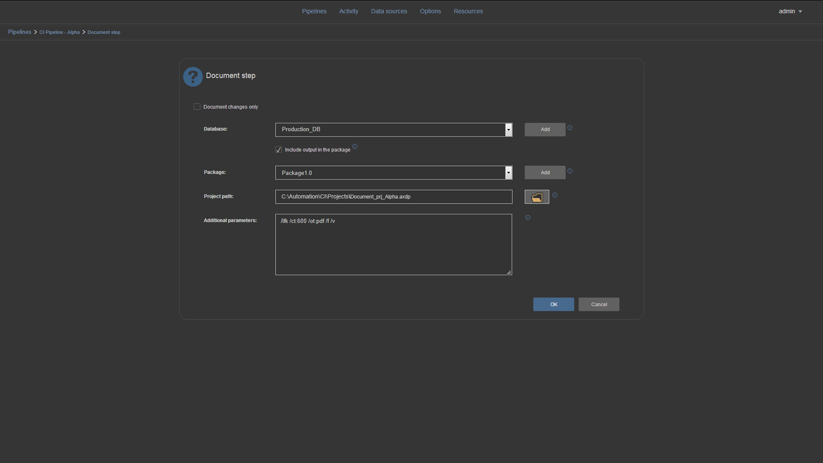Click the Project path: label
This screenshot has height=463, width=823.
(x=219, y=196)
